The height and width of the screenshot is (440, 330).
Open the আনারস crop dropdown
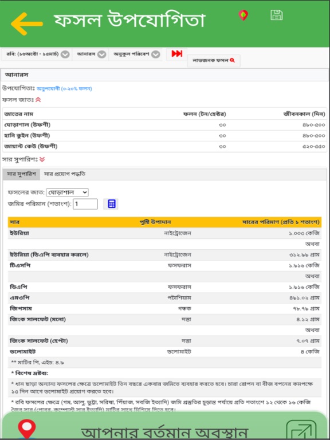(x=92, y=54)
